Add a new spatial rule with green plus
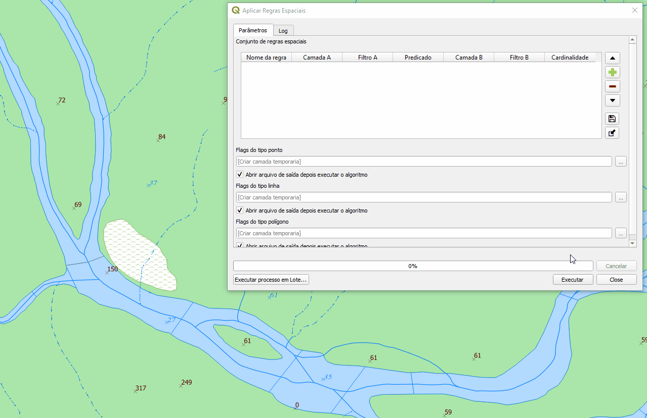The image size is (647, 418). click(x=613, y=72)
